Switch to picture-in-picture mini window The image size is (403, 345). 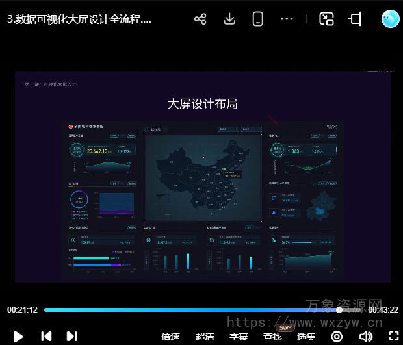tap(326, 19)
